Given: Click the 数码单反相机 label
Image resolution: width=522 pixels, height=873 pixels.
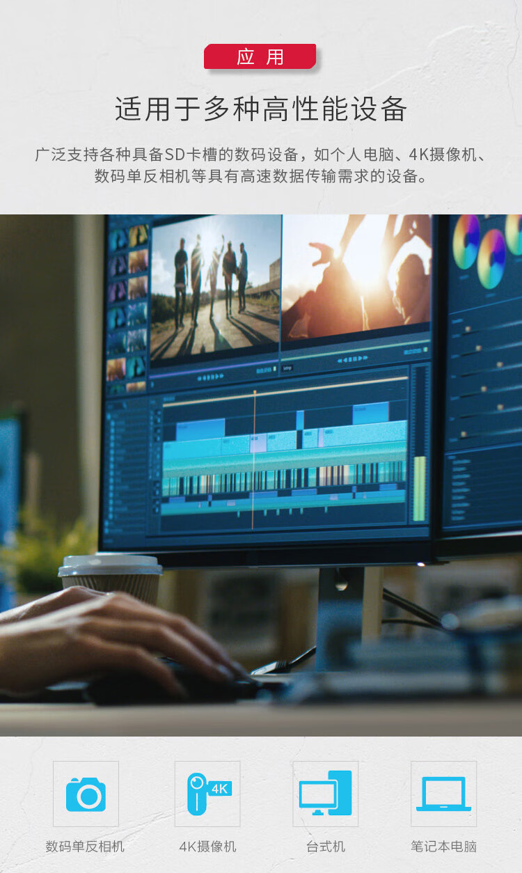Looking at the screenshot, I should click(x=85, y=847).
